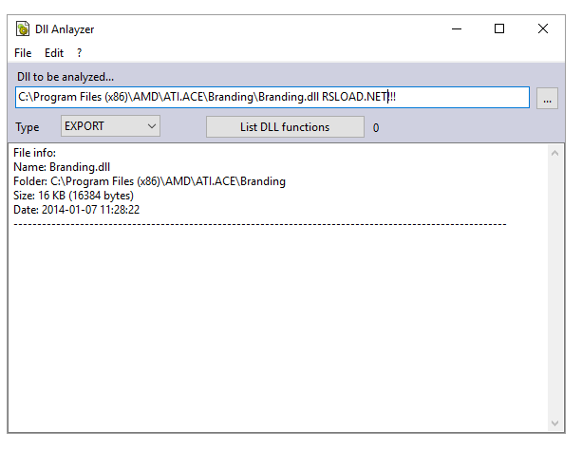The width and height of the screenshot is (582, 451).
Task: Click the scrollbar down arrow in results pane
Action: 554,423
